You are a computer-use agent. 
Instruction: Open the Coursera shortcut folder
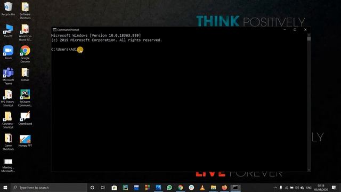pyautogui.click(x=8, y=120)
